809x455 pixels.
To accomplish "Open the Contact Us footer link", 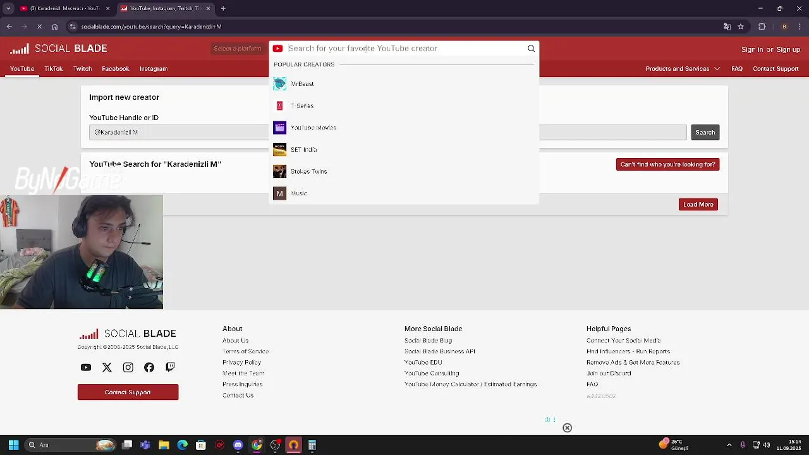I will 238,396.
